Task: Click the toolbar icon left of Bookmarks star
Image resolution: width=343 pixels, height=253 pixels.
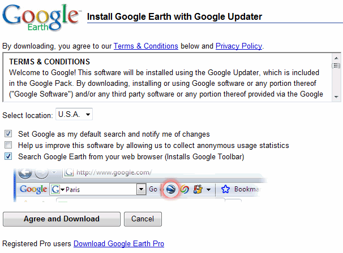Action: click(198, 190)
